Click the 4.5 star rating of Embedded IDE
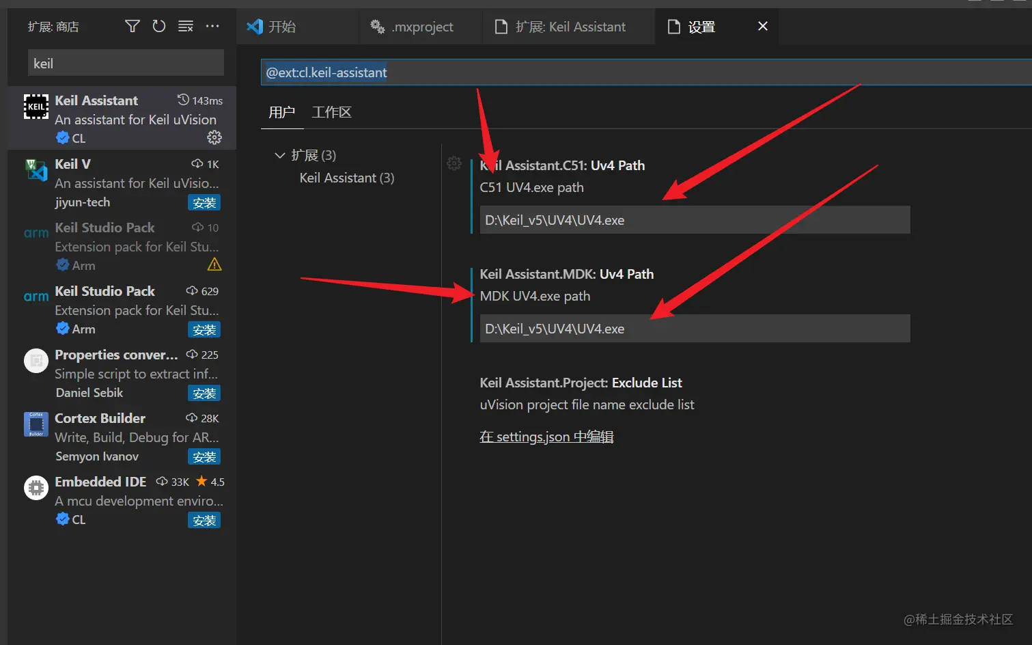Image resolution: width=1032 pixels, height=645 pixels. 210,482
